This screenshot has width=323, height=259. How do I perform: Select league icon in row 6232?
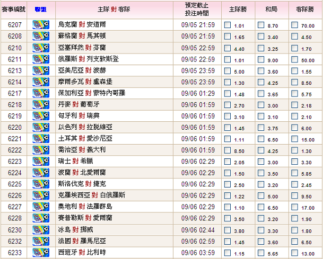point(41,241)
